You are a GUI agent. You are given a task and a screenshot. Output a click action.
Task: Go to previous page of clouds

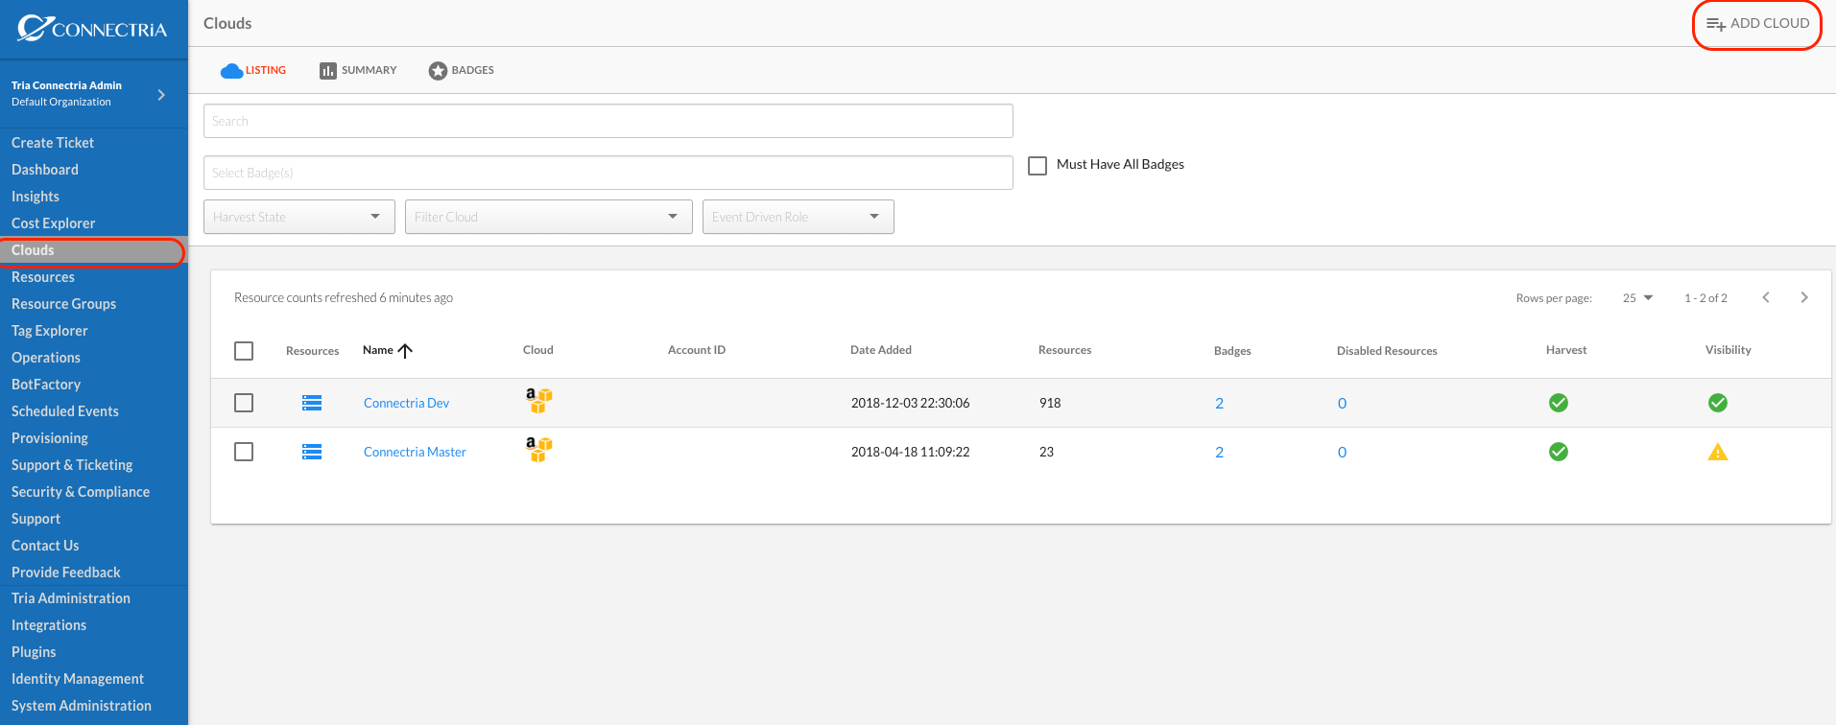tap(1766, 297)
